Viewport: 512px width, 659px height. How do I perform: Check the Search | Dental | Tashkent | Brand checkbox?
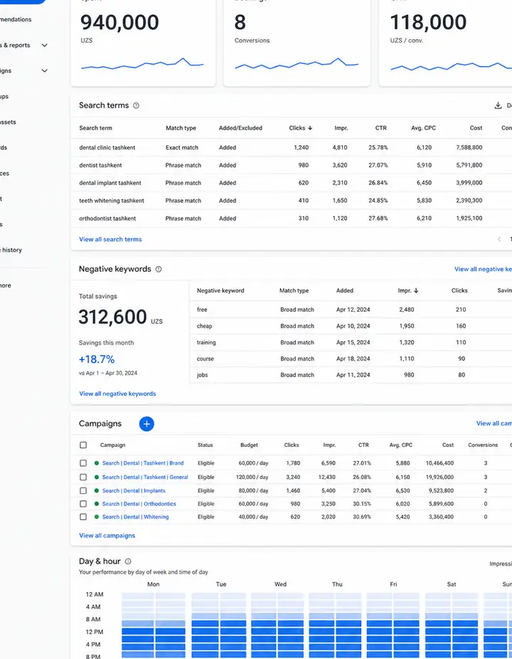[83, 463]
